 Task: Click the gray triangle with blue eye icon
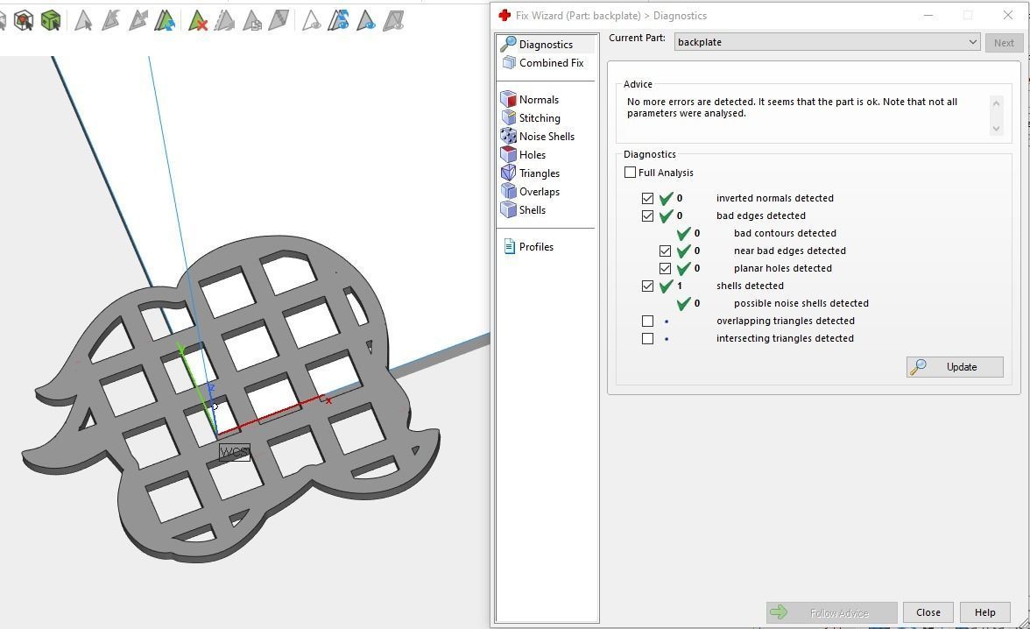pos(366,20)
